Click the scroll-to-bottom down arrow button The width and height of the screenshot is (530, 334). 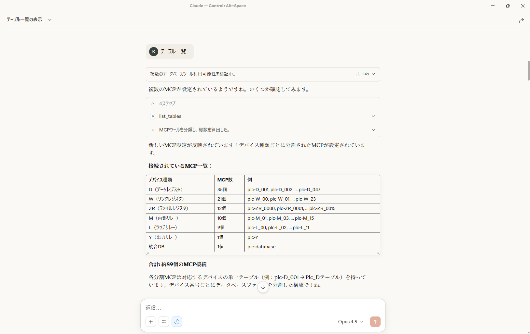tap(263, 287)
